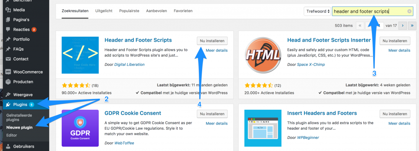Switch to the Populairste tab

point(129,11)
